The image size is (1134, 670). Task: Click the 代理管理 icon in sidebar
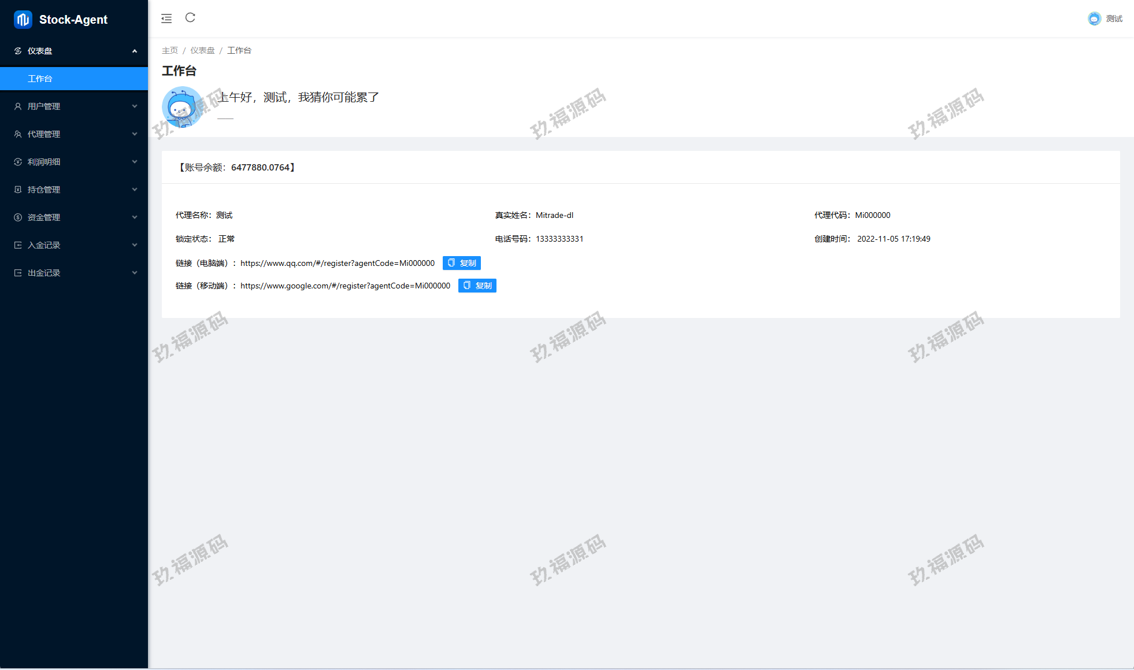coord(18,134)
